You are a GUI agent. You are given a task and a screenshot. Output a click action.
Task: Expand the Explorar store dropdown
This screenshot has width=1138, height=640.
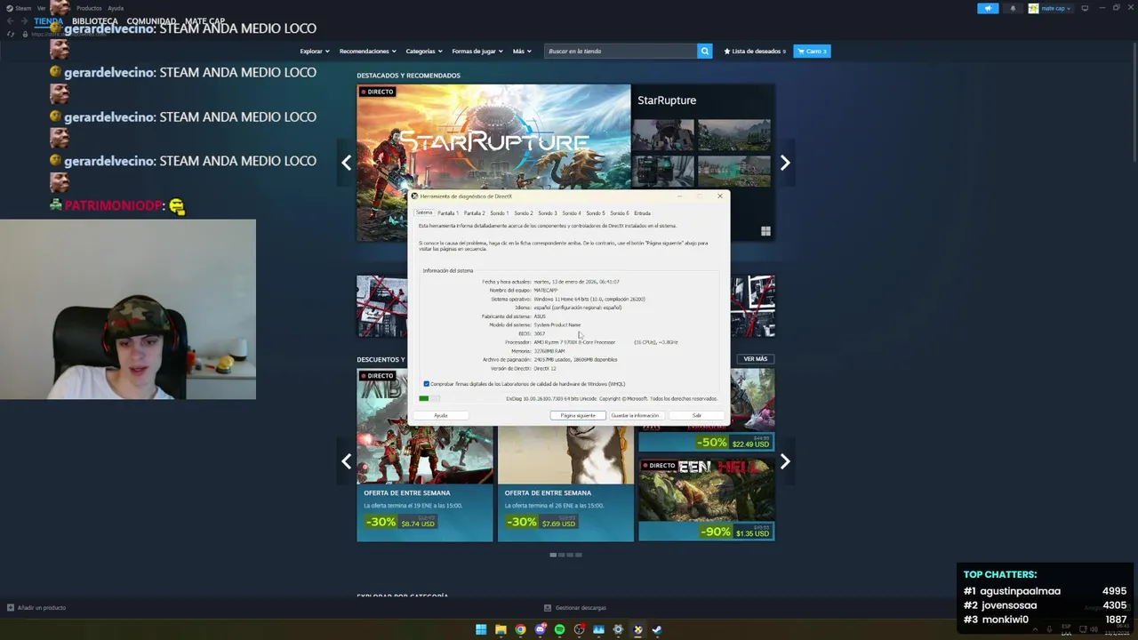(315, 51)
